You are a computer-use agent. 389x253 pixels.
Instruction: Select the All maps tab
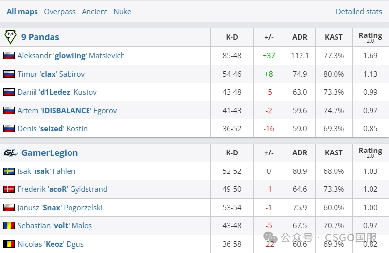[22, 12]
